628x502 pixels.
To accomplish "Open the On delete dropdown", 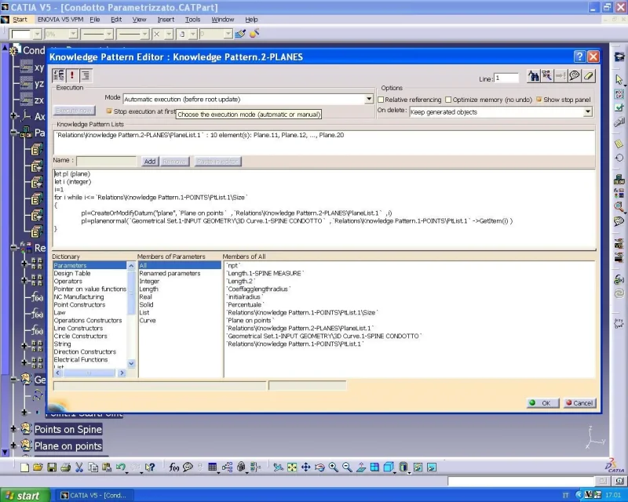I will [x=587, y=111].
